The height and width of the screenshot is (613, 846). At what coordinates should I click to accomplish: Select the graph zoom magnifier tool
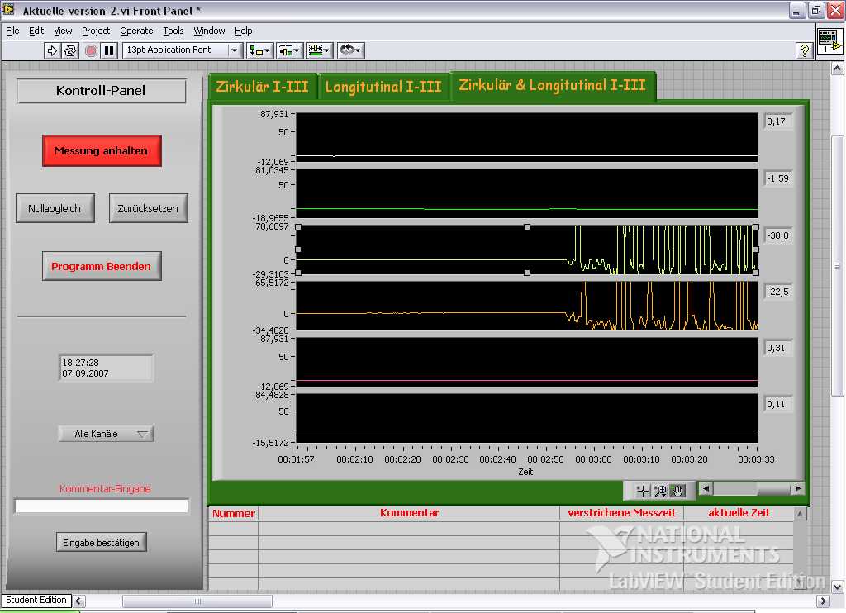(x=660, y=491)
